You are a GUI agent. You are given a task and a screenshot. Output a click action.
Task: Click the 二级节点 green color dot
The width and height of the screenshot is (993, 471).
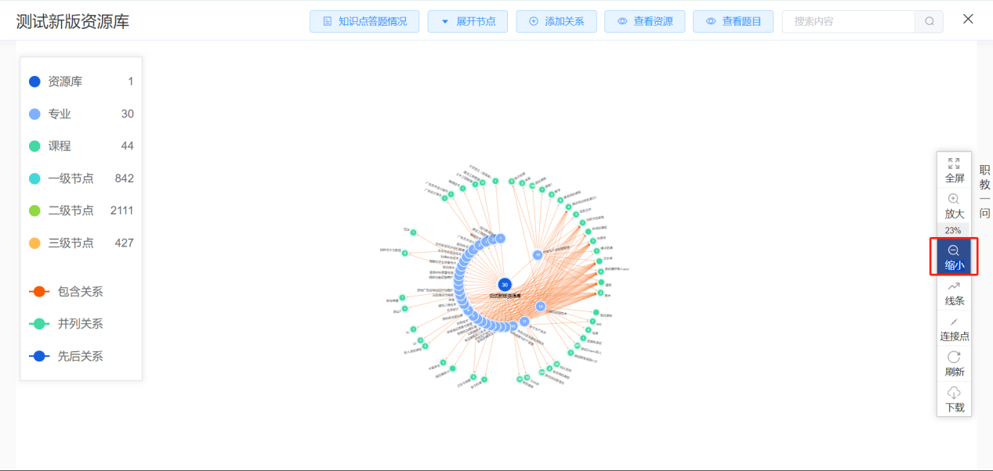(x=34, y=210)
